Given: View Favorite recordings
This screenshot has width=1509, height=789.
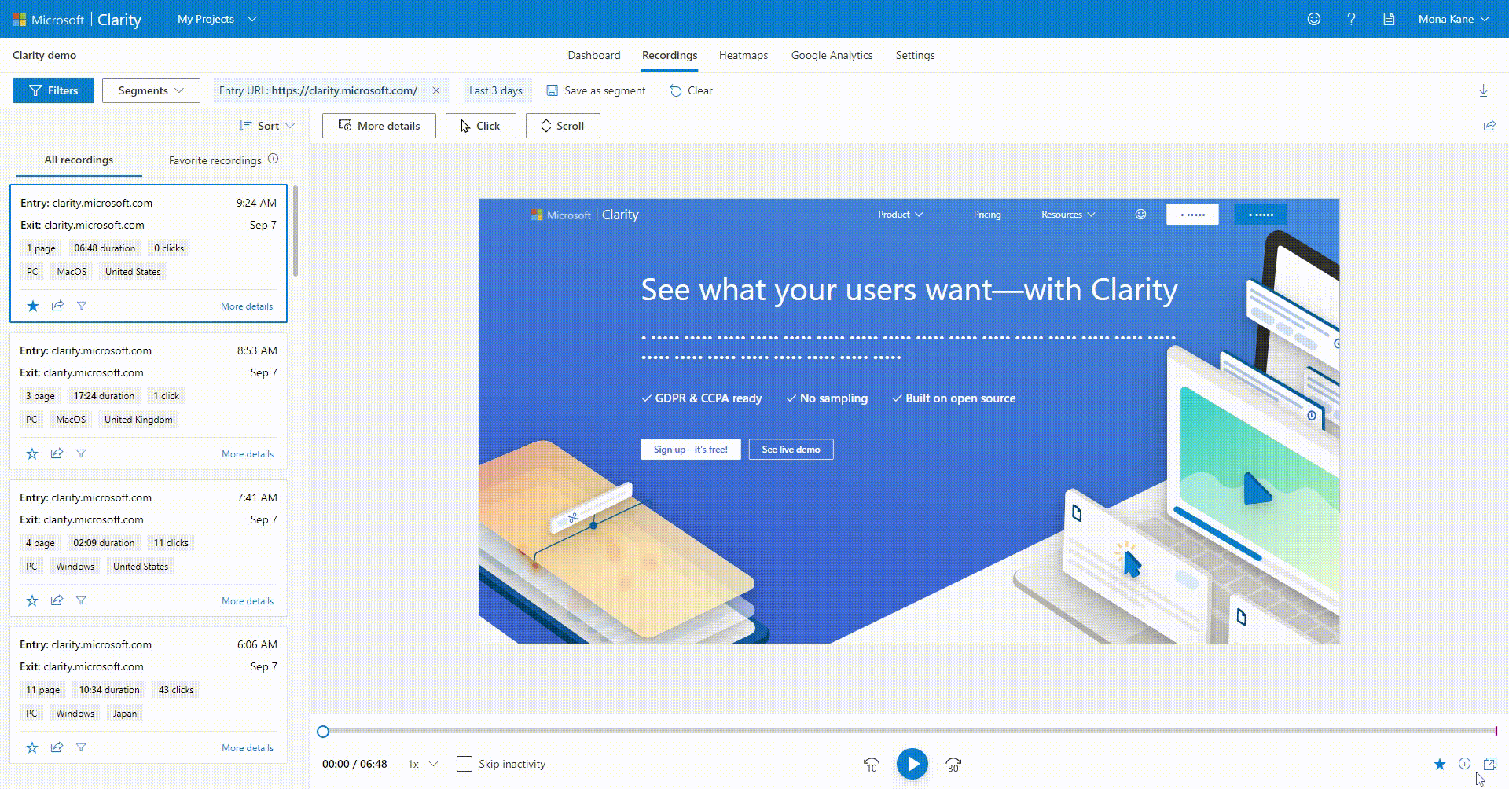Looking at the screenshot, I should pyautogui.click(x=215, y=160).
